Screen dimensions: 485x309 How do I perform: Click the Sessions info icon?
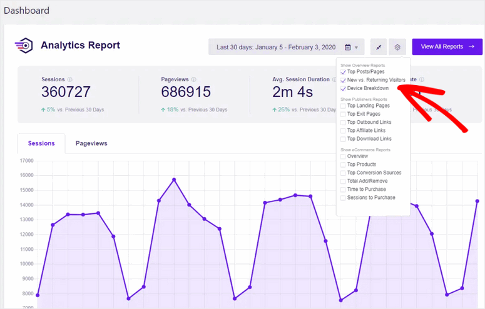(70, 79)
